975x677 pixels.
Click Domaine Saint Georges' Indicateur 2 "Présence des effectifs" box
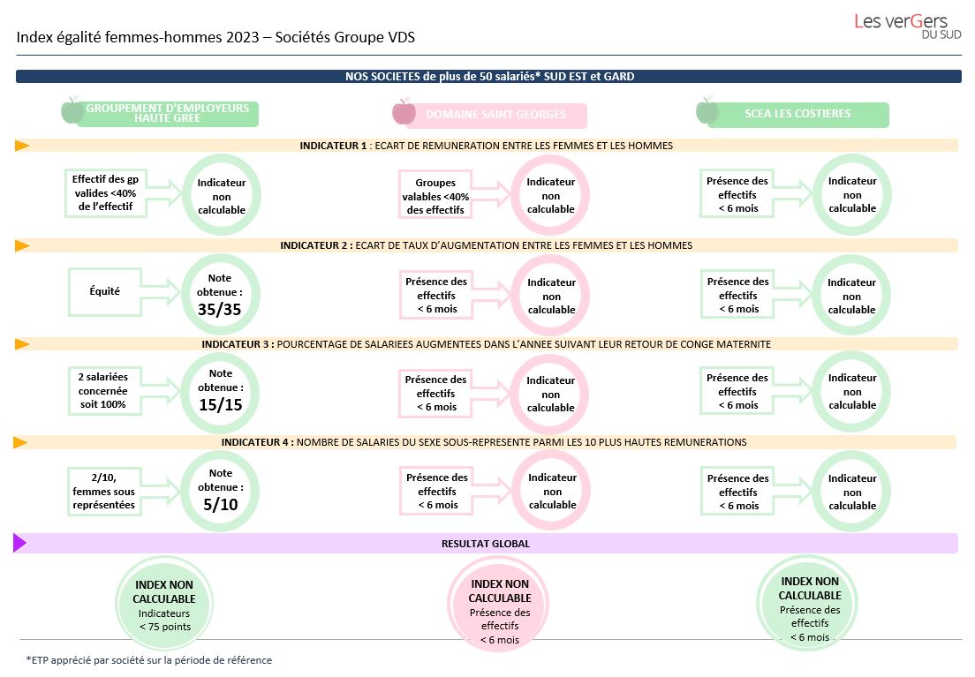[436, 295]
